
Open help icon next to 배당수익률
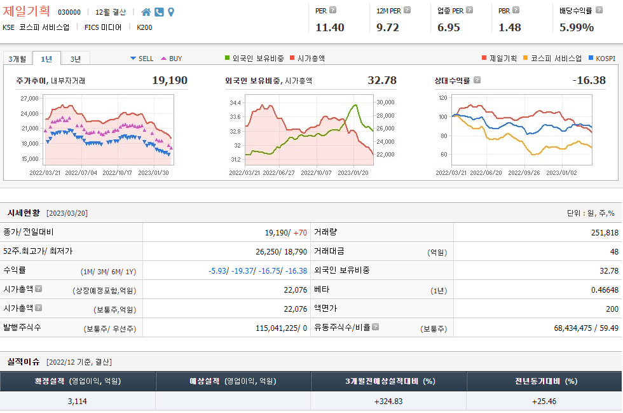click(x=599, y=10)
